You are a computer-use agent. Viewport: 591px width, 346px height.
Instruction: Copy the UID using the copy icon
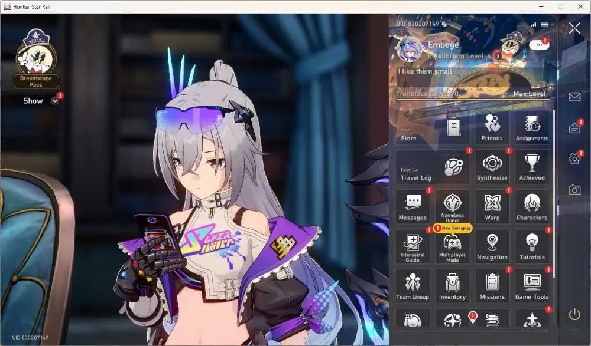click(x=444, y=24)
